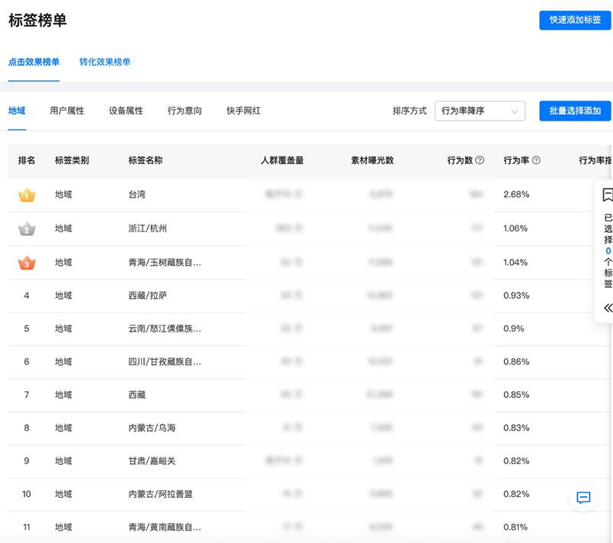Switch to 转化效果榜单 tab
613x543 pixels.
[x=105, y=62]
